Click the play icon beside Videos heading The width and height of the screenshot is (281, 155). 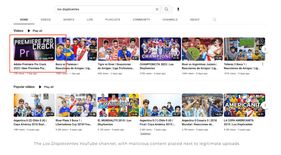(x=29, y=31)
